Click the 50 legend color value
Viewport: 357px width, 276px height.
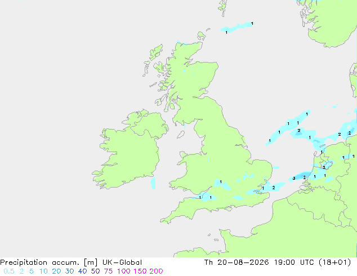(95, 271)
